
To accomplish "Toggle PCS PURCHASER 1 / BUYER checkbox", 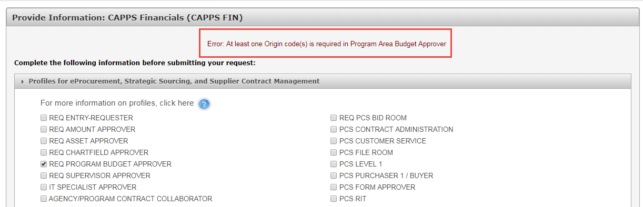I will pyautogui.click(x=334, y=176).
